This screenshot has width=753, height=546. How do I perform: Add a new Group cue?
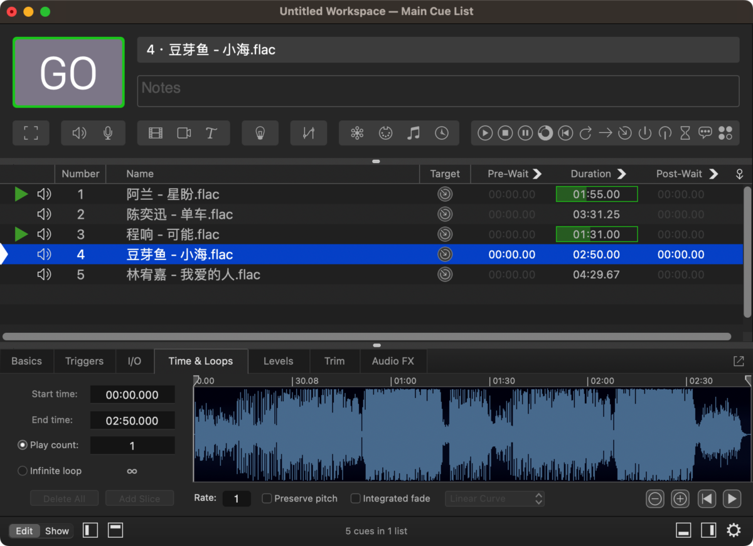coord(31,133)
